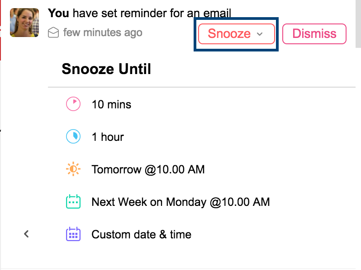Collapse the panel with the left chevron
Screen dimensions: 361x270
27,234
